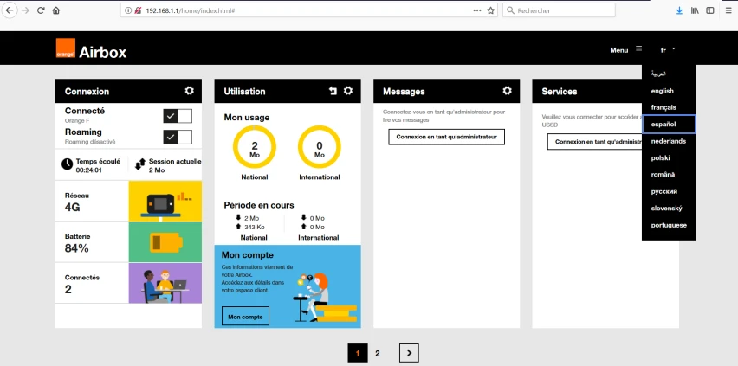
Task: Click Messages admin login button
Action: point(446,137)
